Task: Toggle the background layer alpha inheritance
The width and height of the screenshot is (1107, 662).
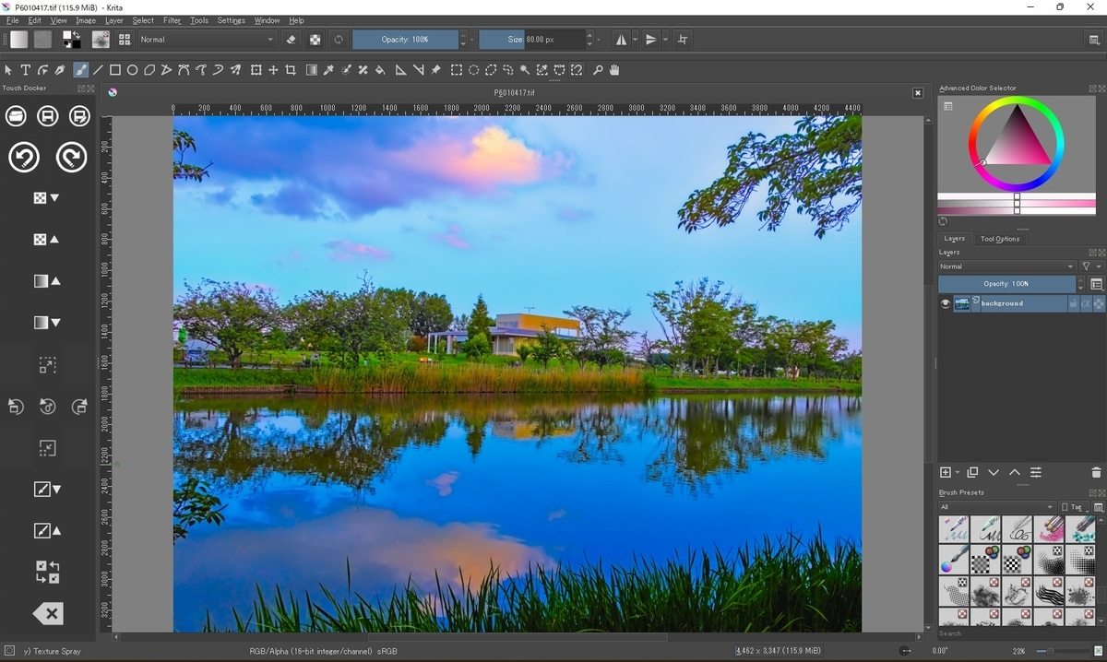Action: pyautogui.click(x=1086, y=303)
